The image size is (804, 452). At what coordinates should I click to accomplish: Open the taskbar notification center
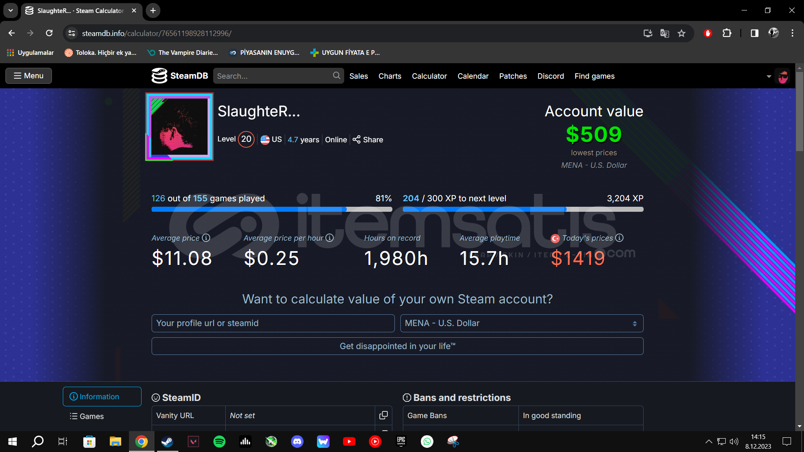(x=787, y=441)
